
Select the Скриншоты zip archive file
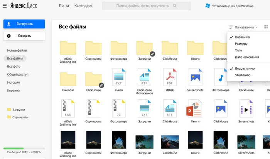coord(93,109)
